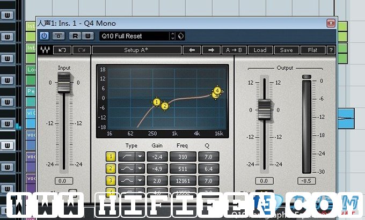The height and width of the screenshot is (220, 365).
Task: Click band 2 Q value 6.4
Action: [209, 168]
